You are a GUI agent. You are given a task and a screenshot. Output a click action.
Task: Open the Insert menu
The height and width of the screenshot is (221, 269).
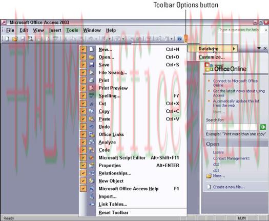(x=55, y=30)
